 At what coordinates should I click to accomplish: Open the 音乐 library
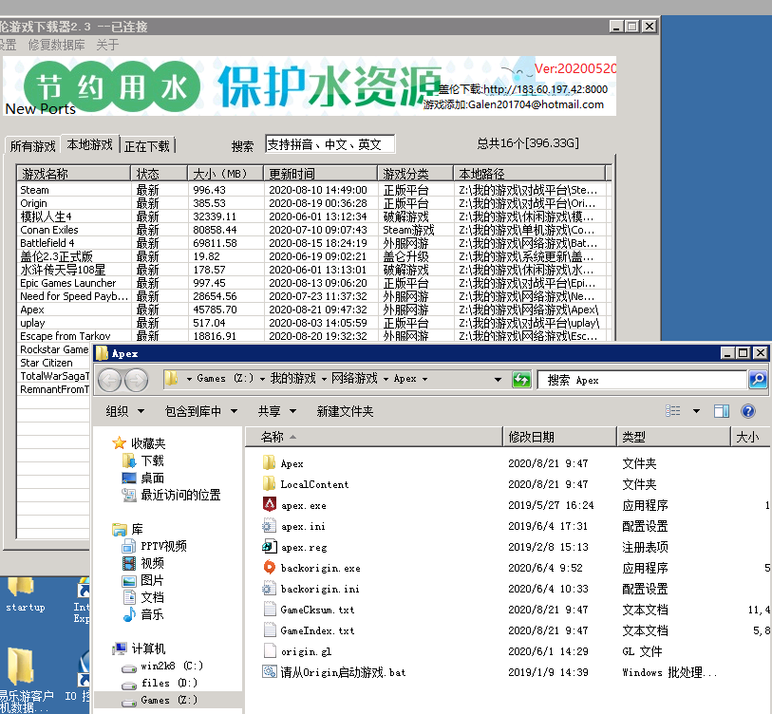(x=143, y=614)
